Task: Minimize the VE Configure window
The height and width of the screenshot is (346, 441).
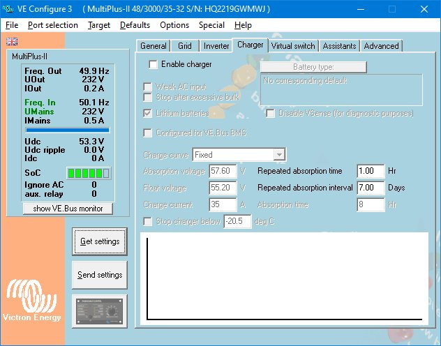Action: 361,9
